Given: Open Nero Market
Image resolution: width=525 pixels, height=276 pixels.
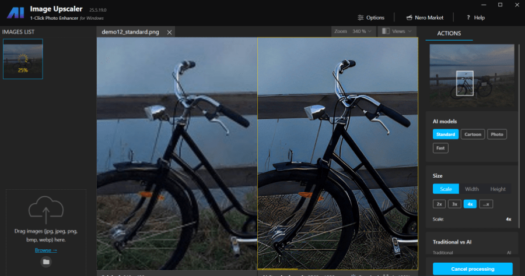Looking at the screenshot, I should coord(425,17).
